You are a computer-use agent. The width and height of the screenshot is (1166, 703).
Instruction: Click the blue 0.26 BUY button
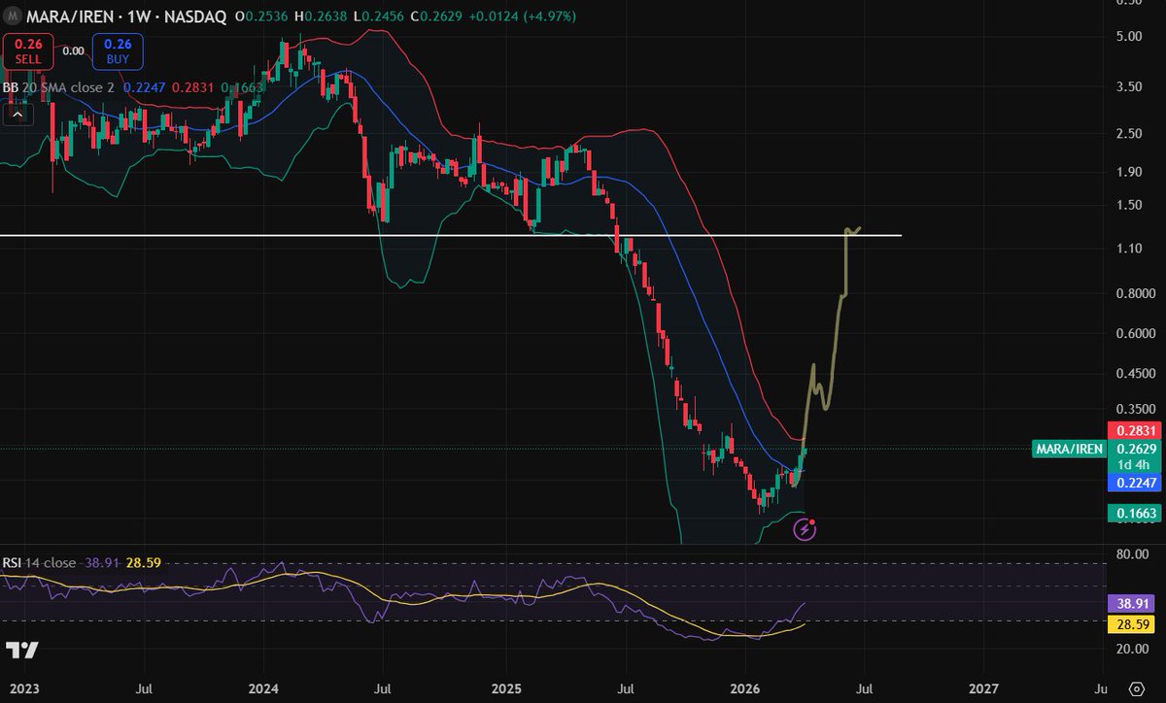click(x=118, y=50)
